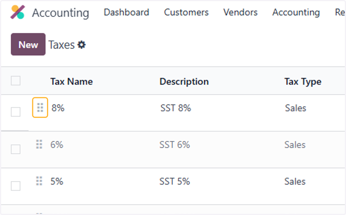Click the Odoo Accounting app logo

[x=18, y=12]
